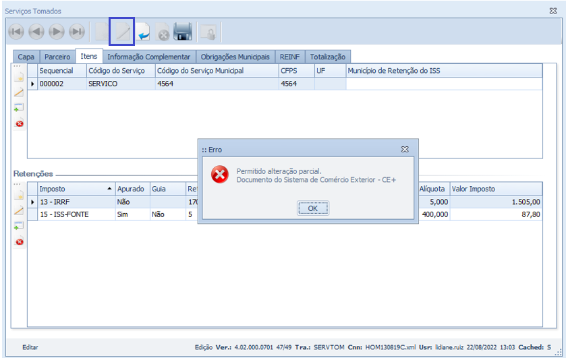Switch to the Capa tab
The height and width of the screenshot is (360, 566).
tap(26, 57)
